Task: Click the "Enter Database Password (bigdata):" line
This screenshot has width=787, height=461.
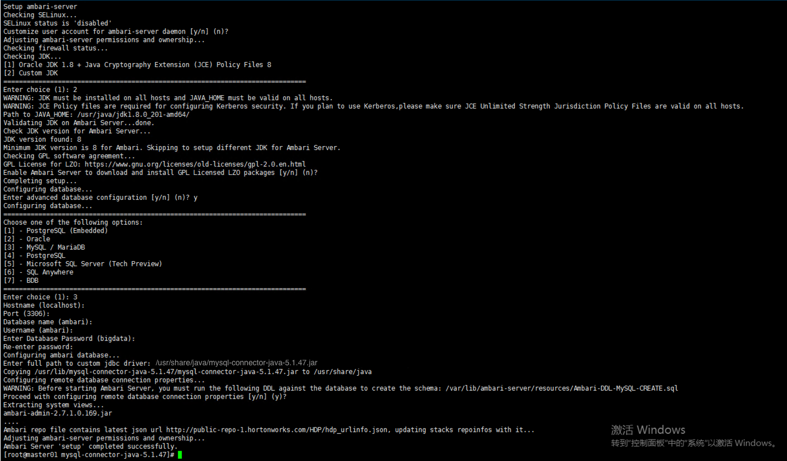Action: [69, 339]
